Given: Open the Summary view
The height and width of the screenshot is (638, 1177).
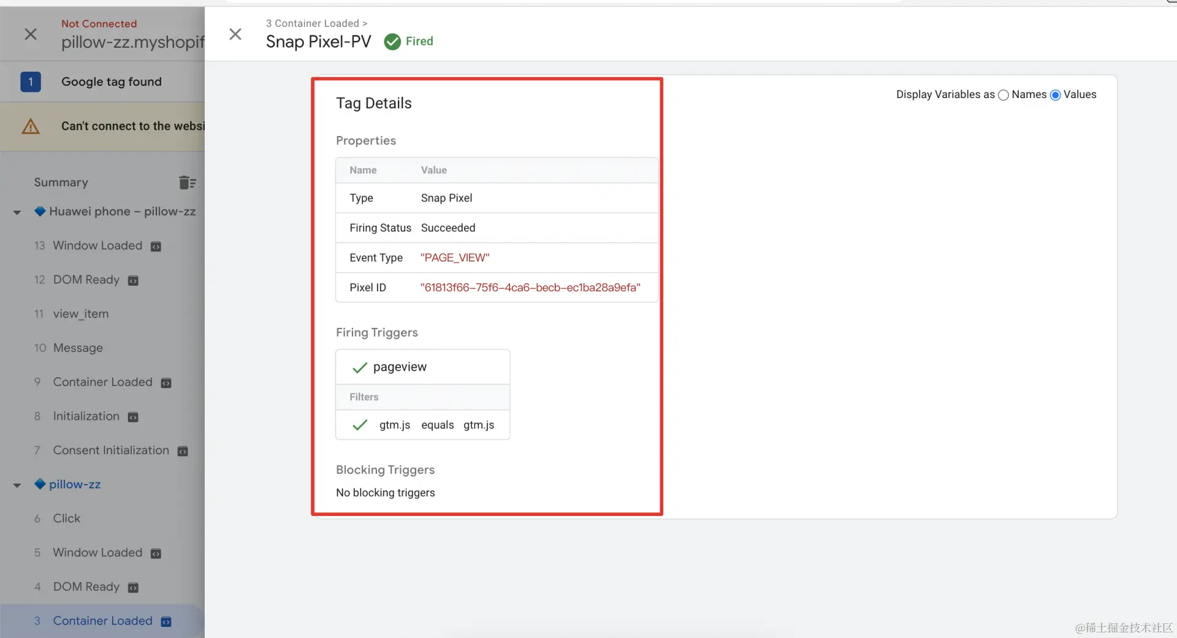Looking at the screenshot, I should (x=61, y=182).
